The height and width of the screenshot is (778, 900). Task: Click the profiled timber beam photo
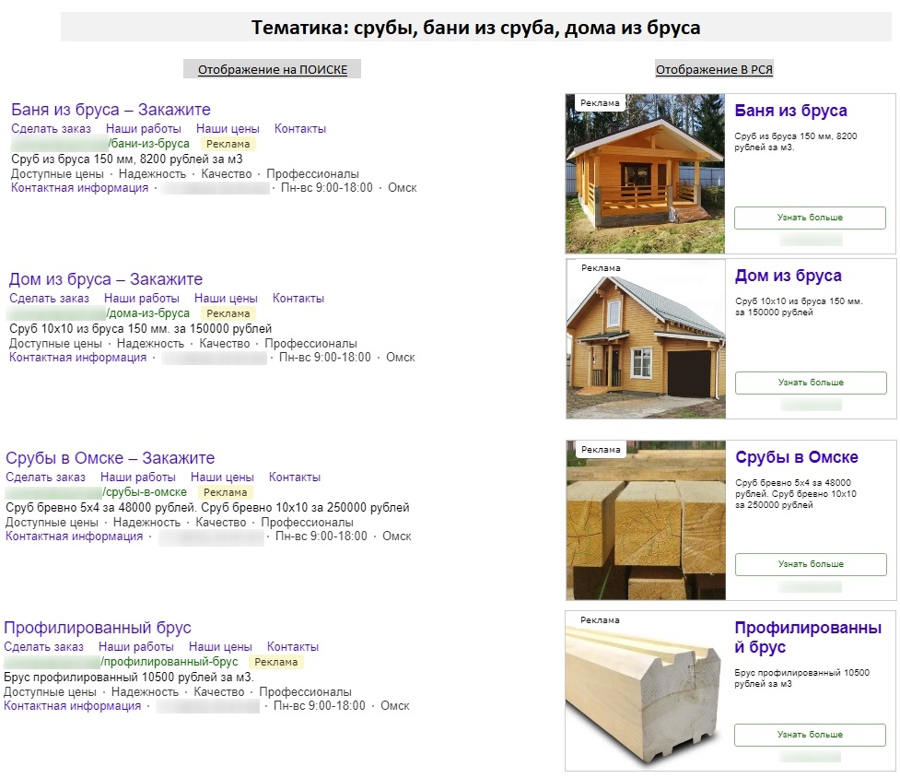[x=643, y=690]
